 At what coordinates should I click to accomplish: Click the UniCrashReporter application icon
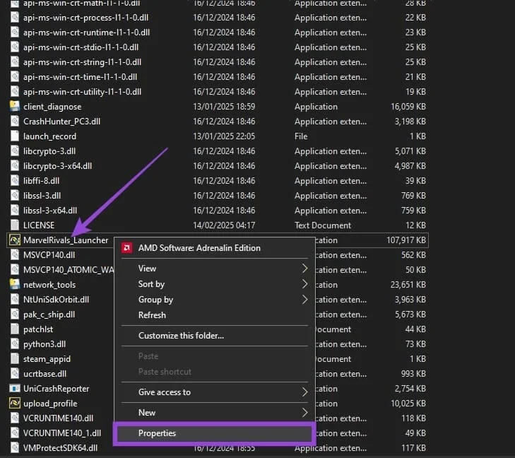tap(15, 389)
